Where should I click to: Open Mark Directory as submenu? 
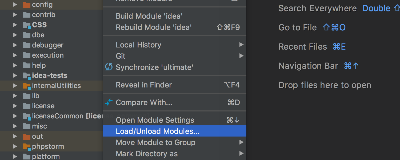tap(175, 154)
